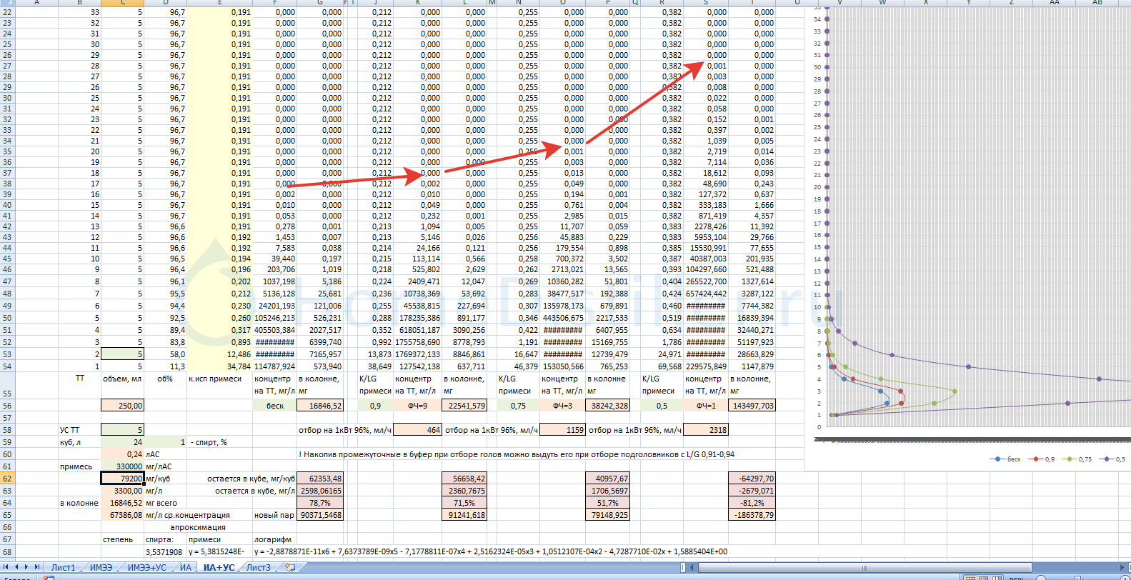Click the cell with value 3,5371908
Viewport: 1131px width, 580px height.
[165, 551]
